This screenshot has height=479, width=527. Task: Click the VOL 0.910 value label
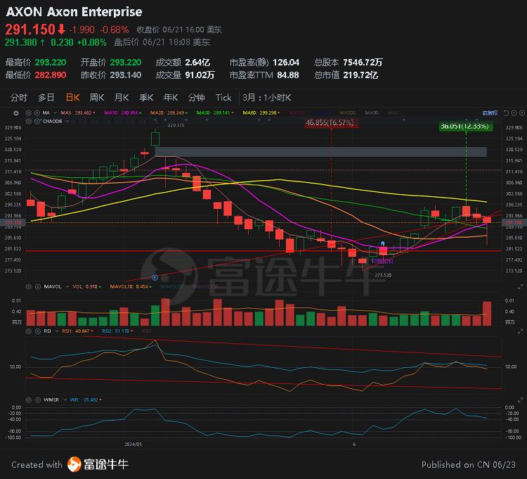click(x=86, y=286)
